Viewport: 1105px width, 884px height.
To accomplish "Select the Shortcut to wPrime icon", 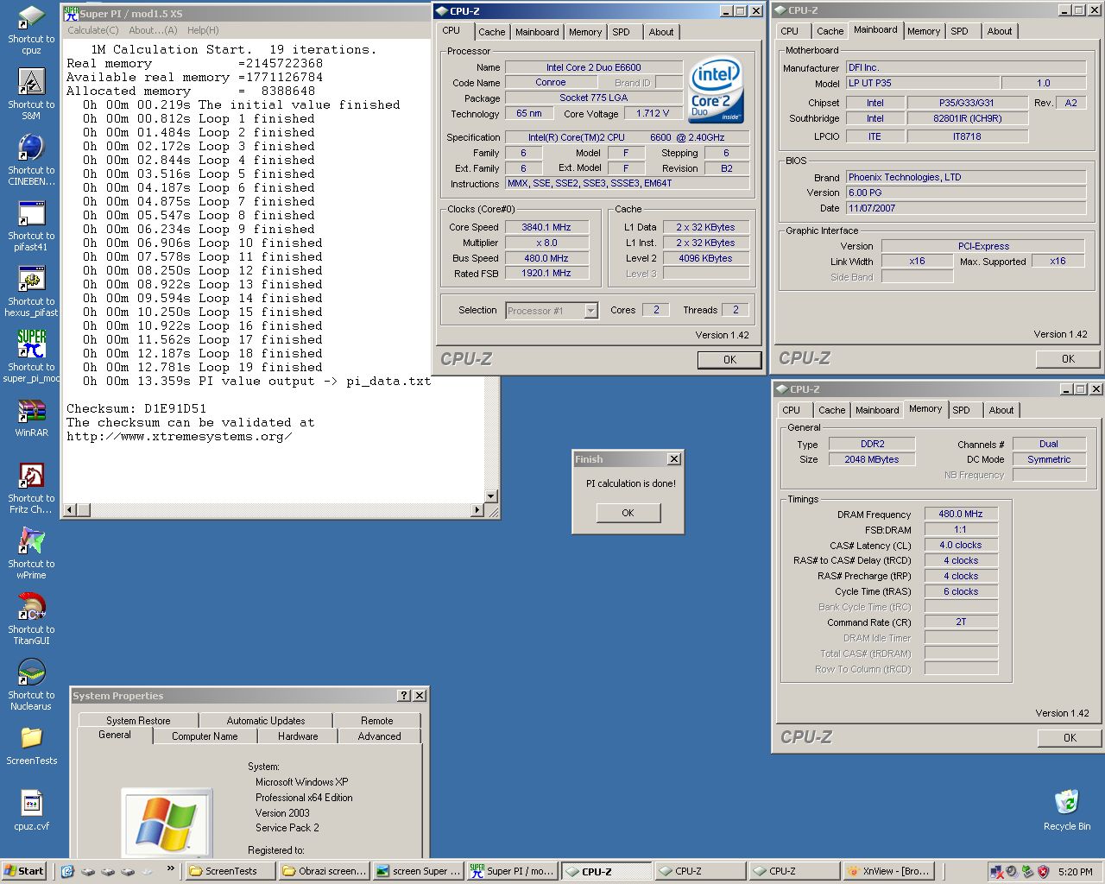I will 31,554.
